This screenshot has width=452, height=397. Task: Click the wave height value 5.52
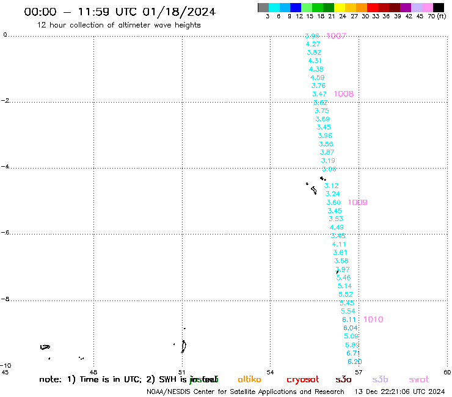(x=346, y=294)
